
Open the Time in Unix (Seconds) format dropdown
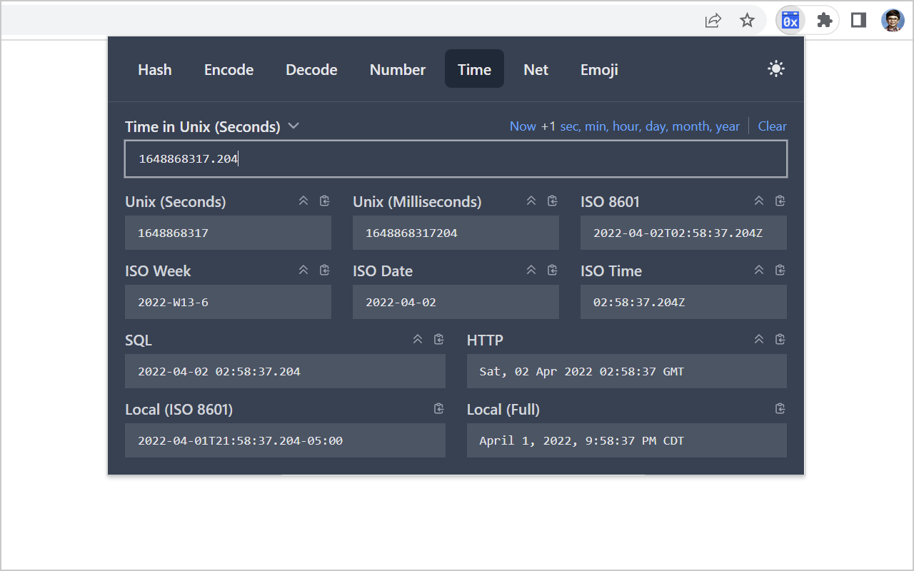[293, 126]
